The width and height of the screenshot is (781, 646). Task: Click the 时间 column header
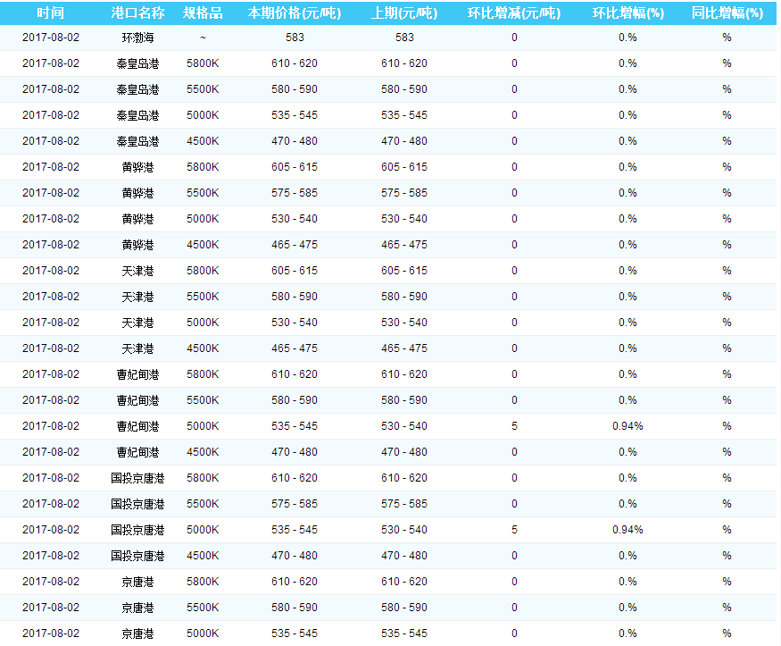tap(50, 13)
